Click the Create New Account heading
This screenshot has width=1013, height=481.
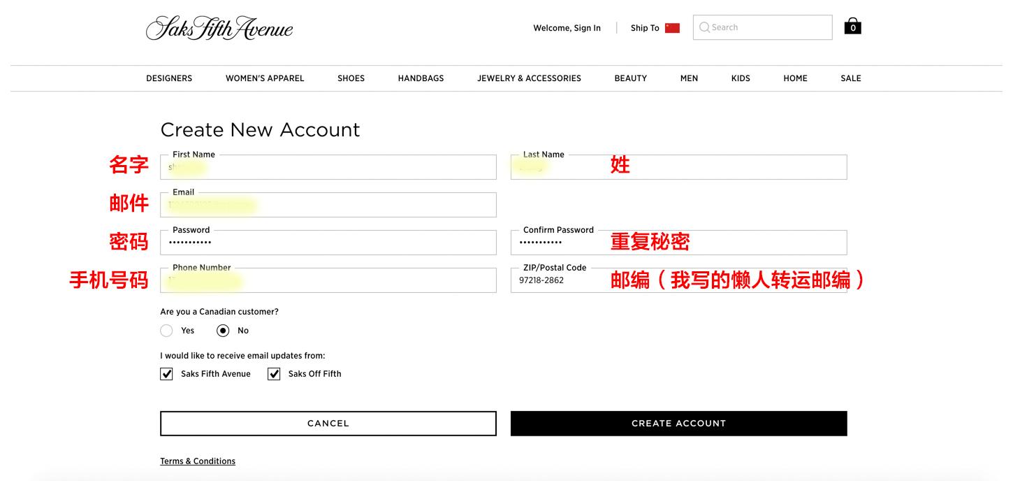point(260,130)
